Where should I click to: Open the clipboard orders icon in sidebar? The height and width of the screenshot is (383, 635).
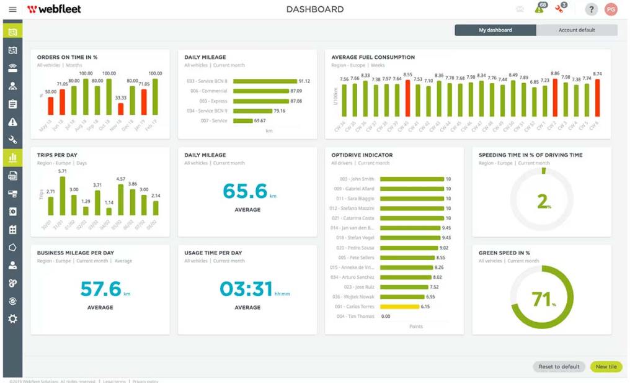tap(12, 104)
